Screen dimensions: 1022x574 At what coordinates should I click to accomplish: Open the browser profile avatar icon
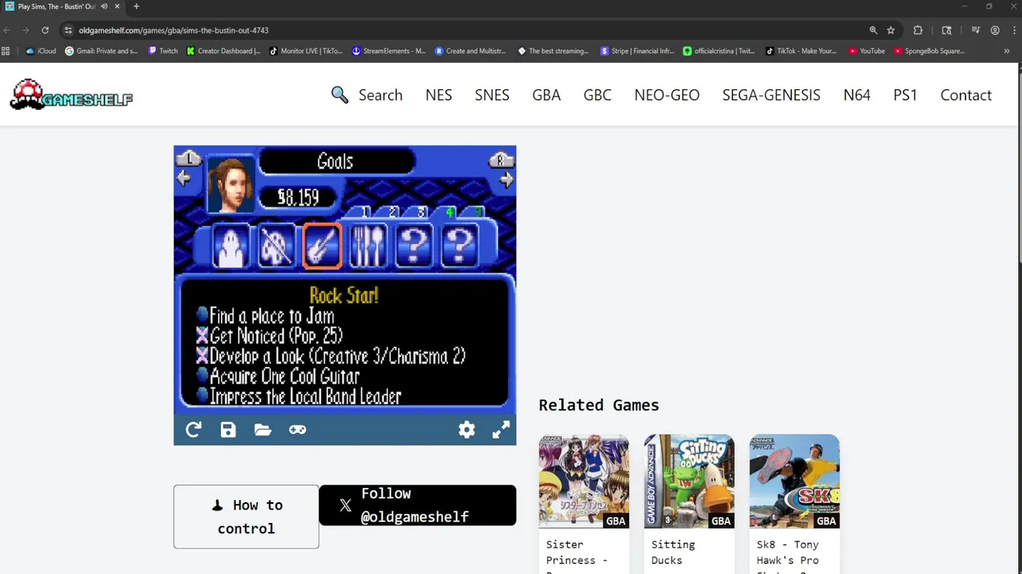click(x=995, y=30)
